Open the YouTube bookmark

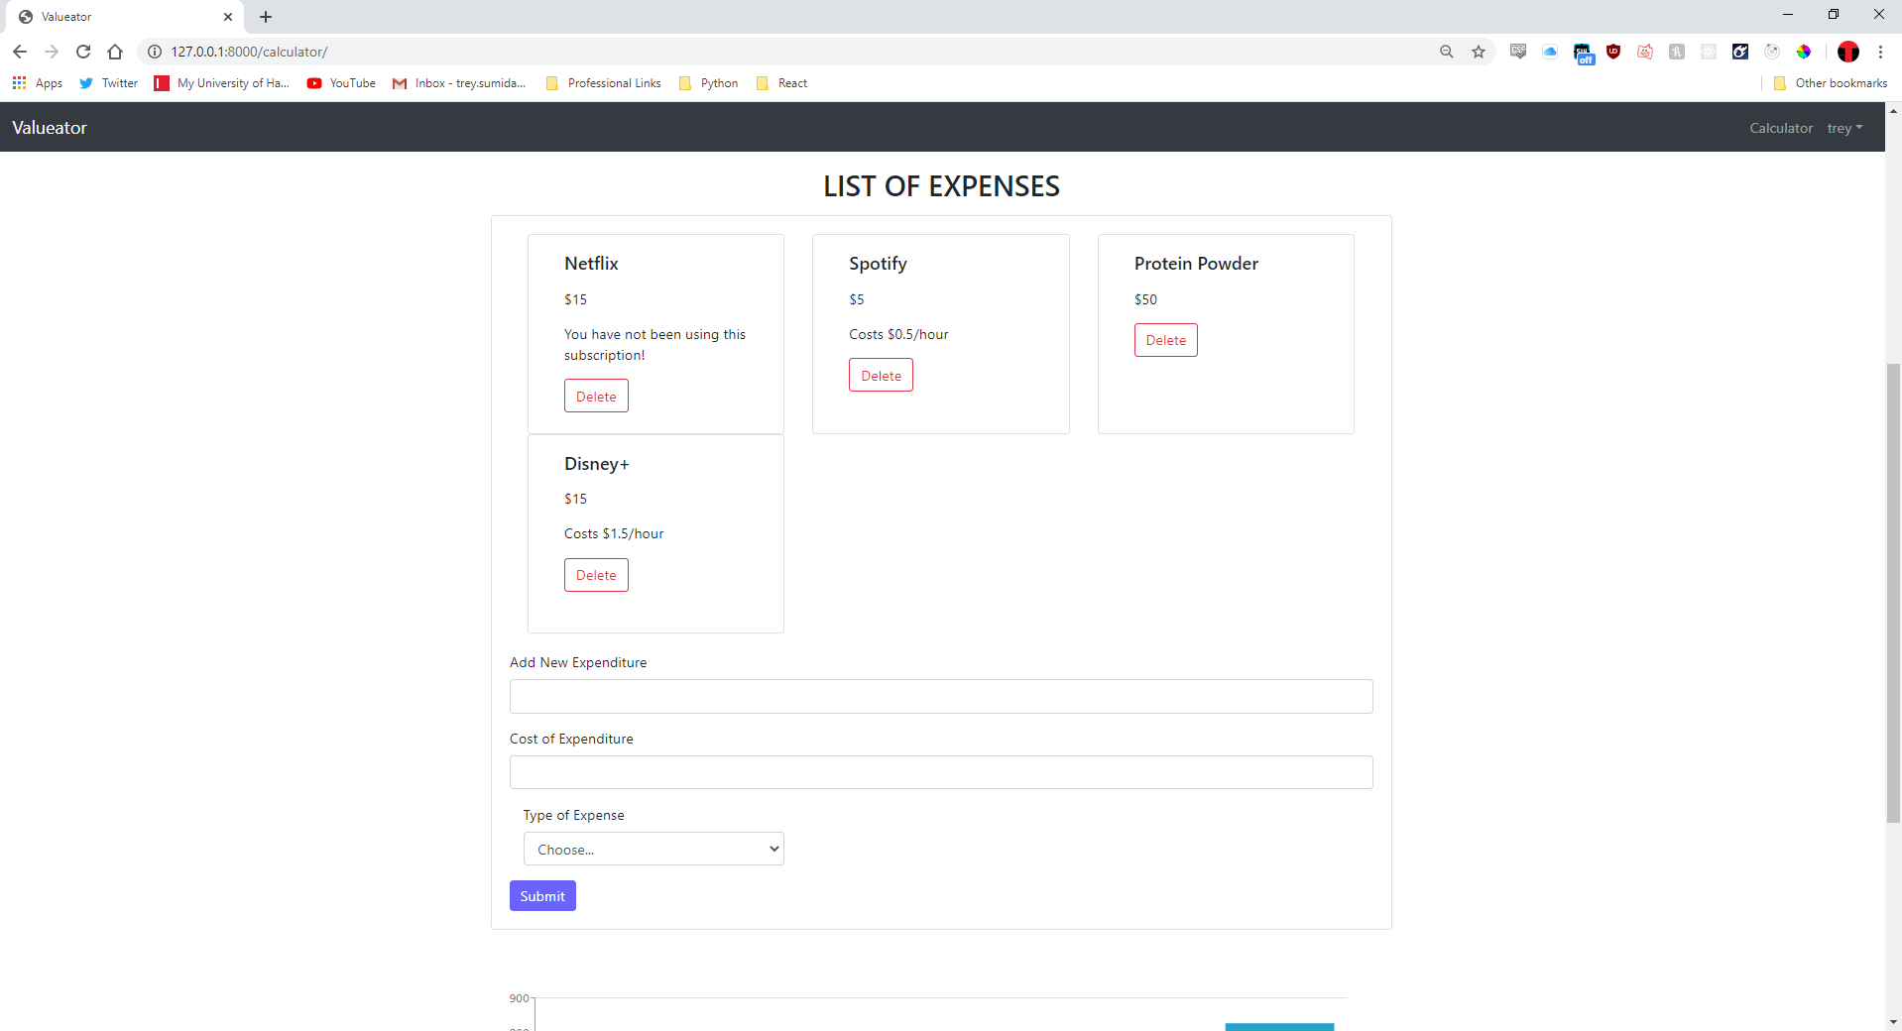(x=341, y=83)
